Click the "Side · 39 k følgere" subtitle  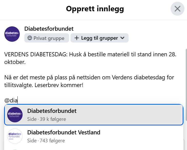coord(46,119)
